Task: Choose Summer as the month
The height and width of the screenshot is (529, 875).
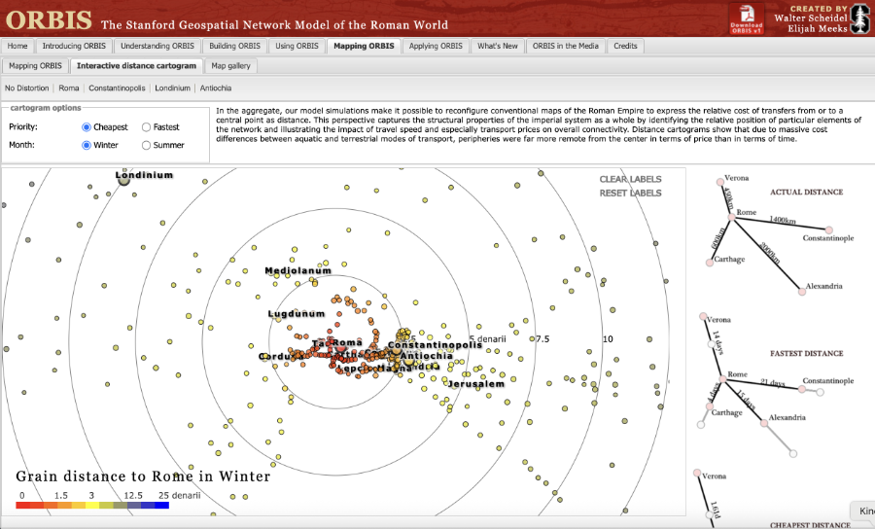Action: coord(147,145)
